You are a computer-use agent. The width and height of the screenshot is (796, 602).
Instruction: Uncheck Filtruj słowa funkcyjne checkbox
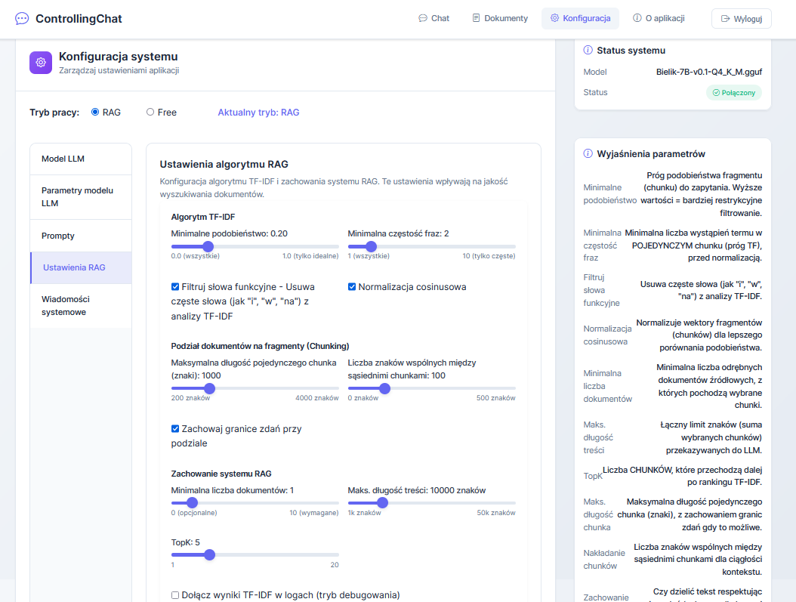[175, 287]
